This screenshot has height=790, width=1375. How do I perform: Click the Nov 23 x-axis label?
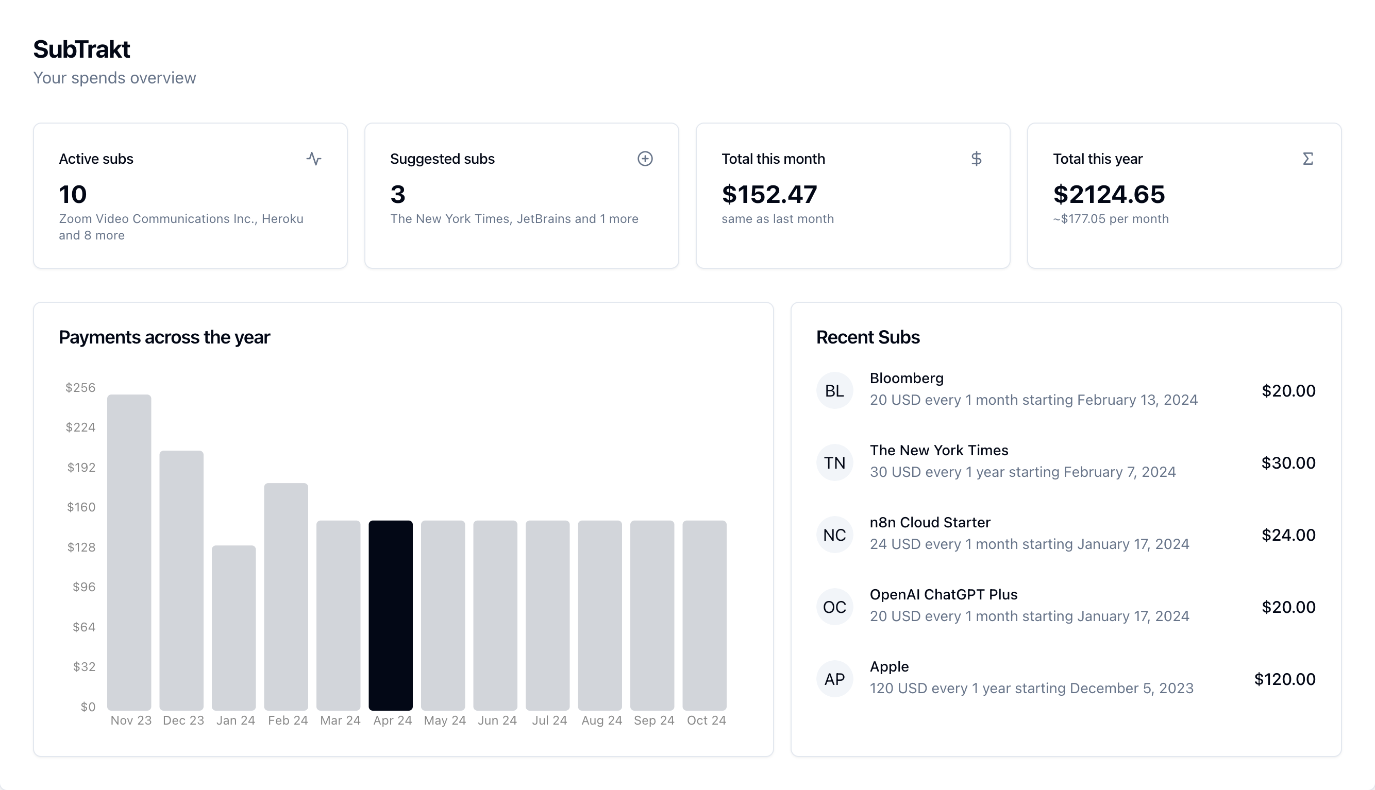tap(131, 720)
